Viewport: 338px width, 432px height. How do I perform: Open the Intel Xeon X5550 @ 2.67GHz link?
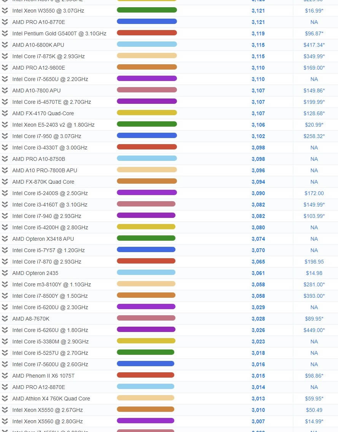(48, 410)
